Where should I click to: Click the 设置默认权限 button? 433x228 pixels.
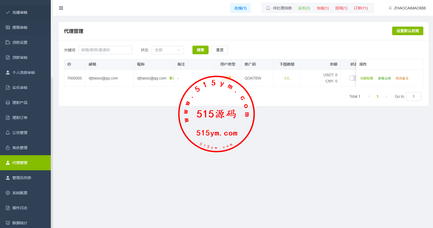407,31
